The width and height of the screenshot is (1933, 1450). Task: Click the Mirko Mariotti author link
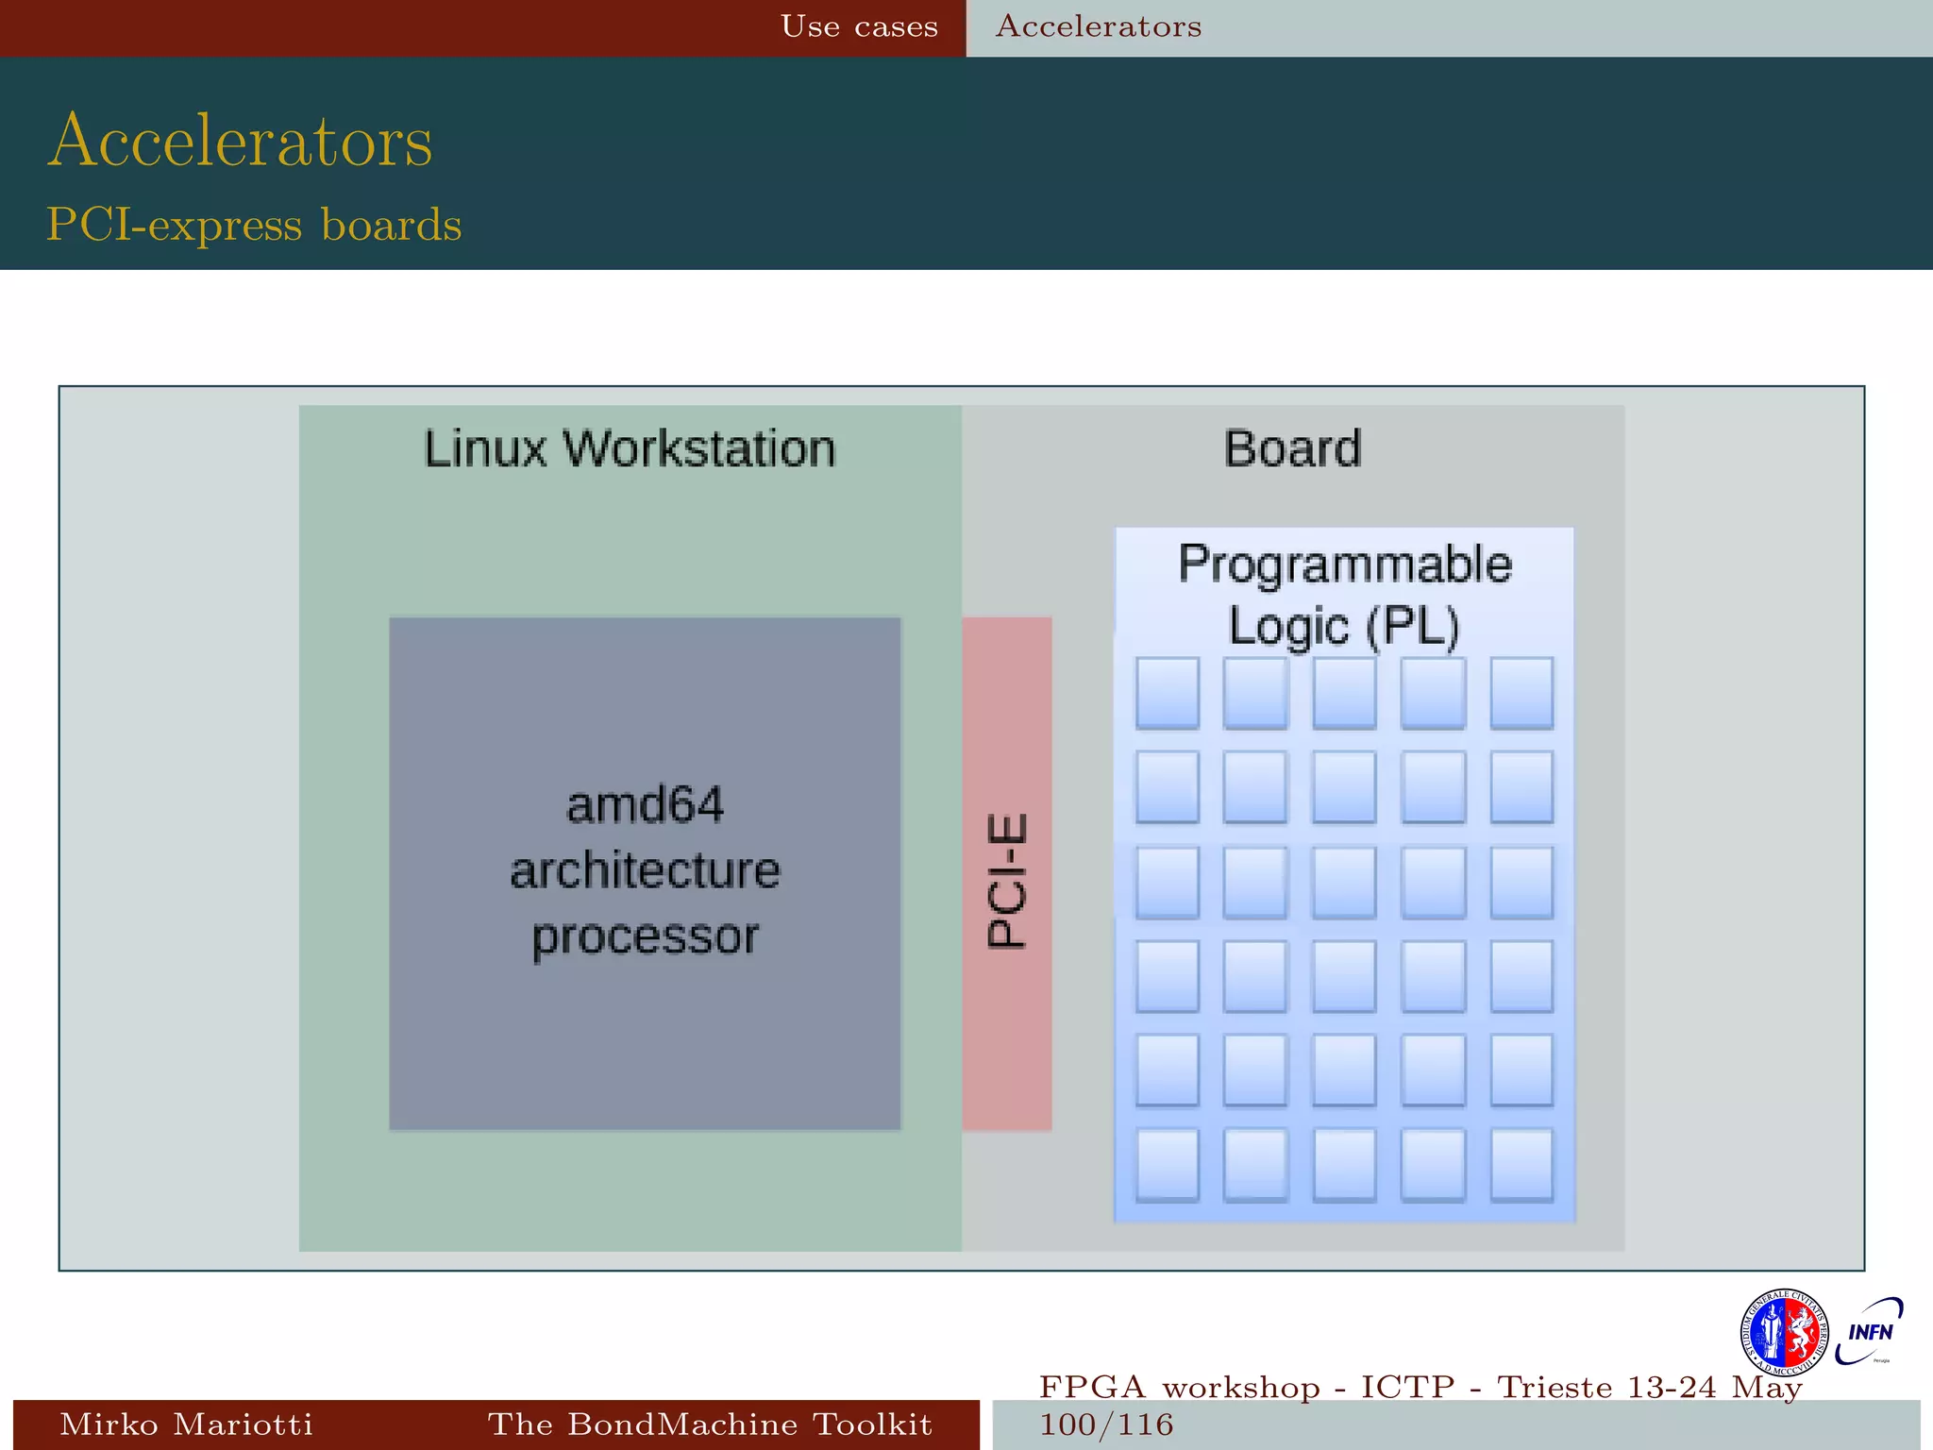[186, 1424]
